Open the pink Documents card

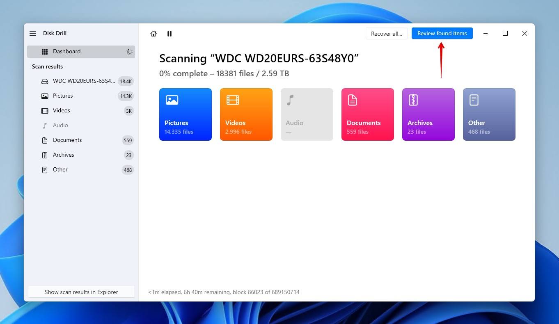[368, 114]
